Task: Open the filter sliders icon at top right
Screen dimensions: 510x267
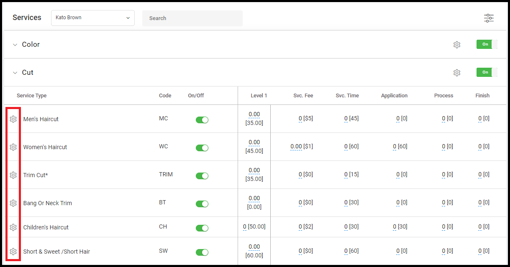Action: [x=489, y=18]
